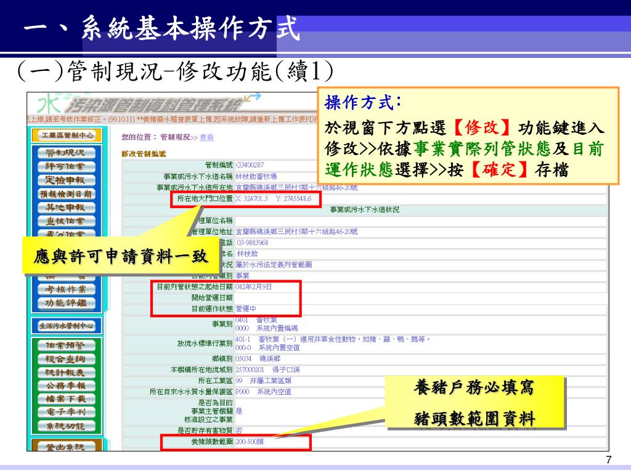Select the 管制編號 value G3400287
This screenshot has height=473, width=631.
click(250, 165)
